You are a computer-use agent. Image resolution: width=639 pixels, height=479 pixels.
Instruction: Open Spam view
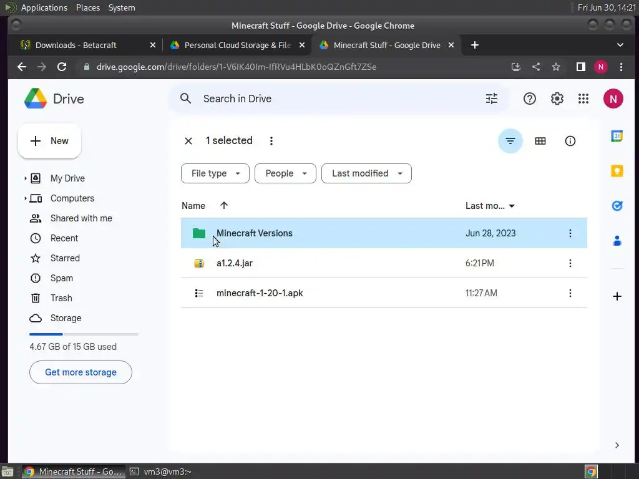(62, 278)
